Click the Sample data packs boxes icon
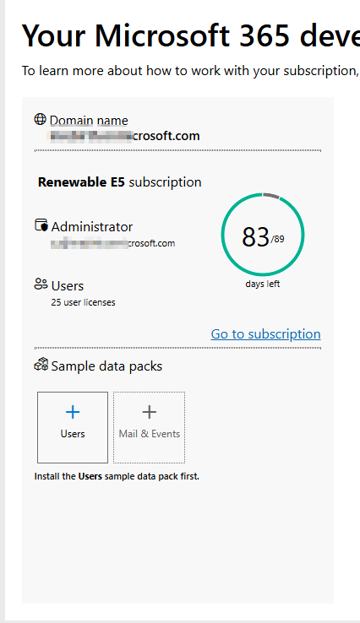This screenshot has height=623, width=360. [x=41, y=364]
